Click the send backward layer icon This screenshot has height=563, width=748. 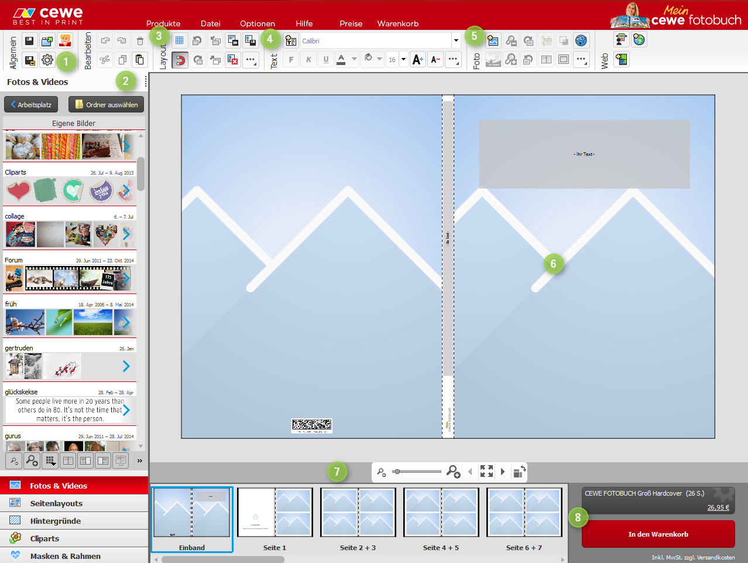(x=215, y=59)
